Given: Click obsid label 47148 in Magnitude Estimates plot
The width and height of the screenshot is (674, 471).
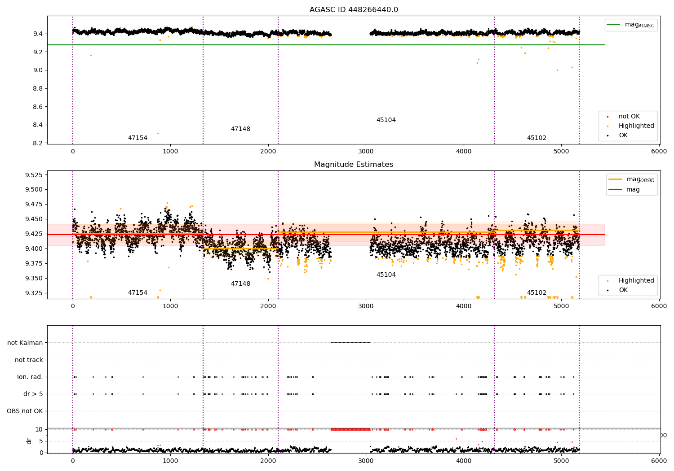Looking at the screenshot, I should (x=240, y=284).
